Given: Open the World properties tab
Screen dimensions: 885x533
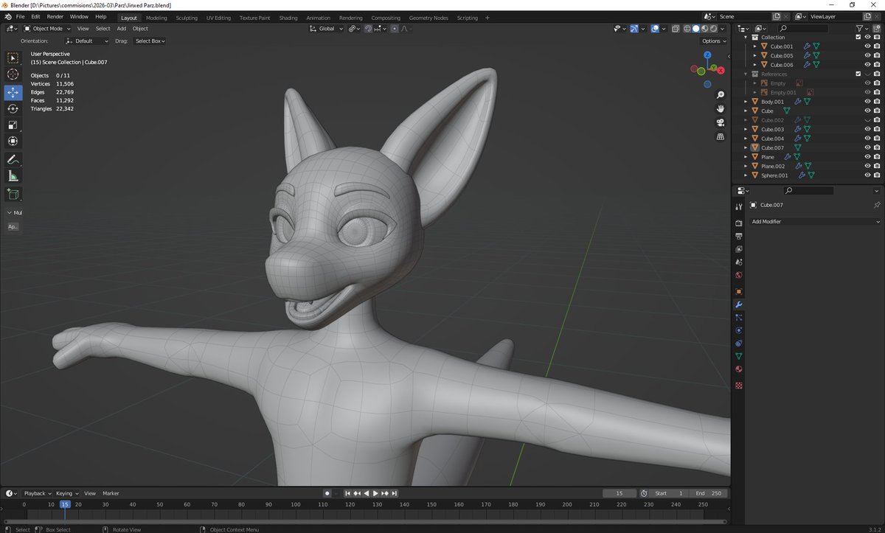Looking at the screenshot, I should [738, 275].
